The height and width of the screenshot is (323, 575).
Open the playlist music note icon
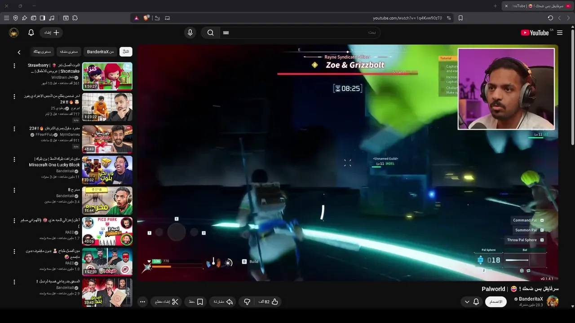tap(52, 18)
